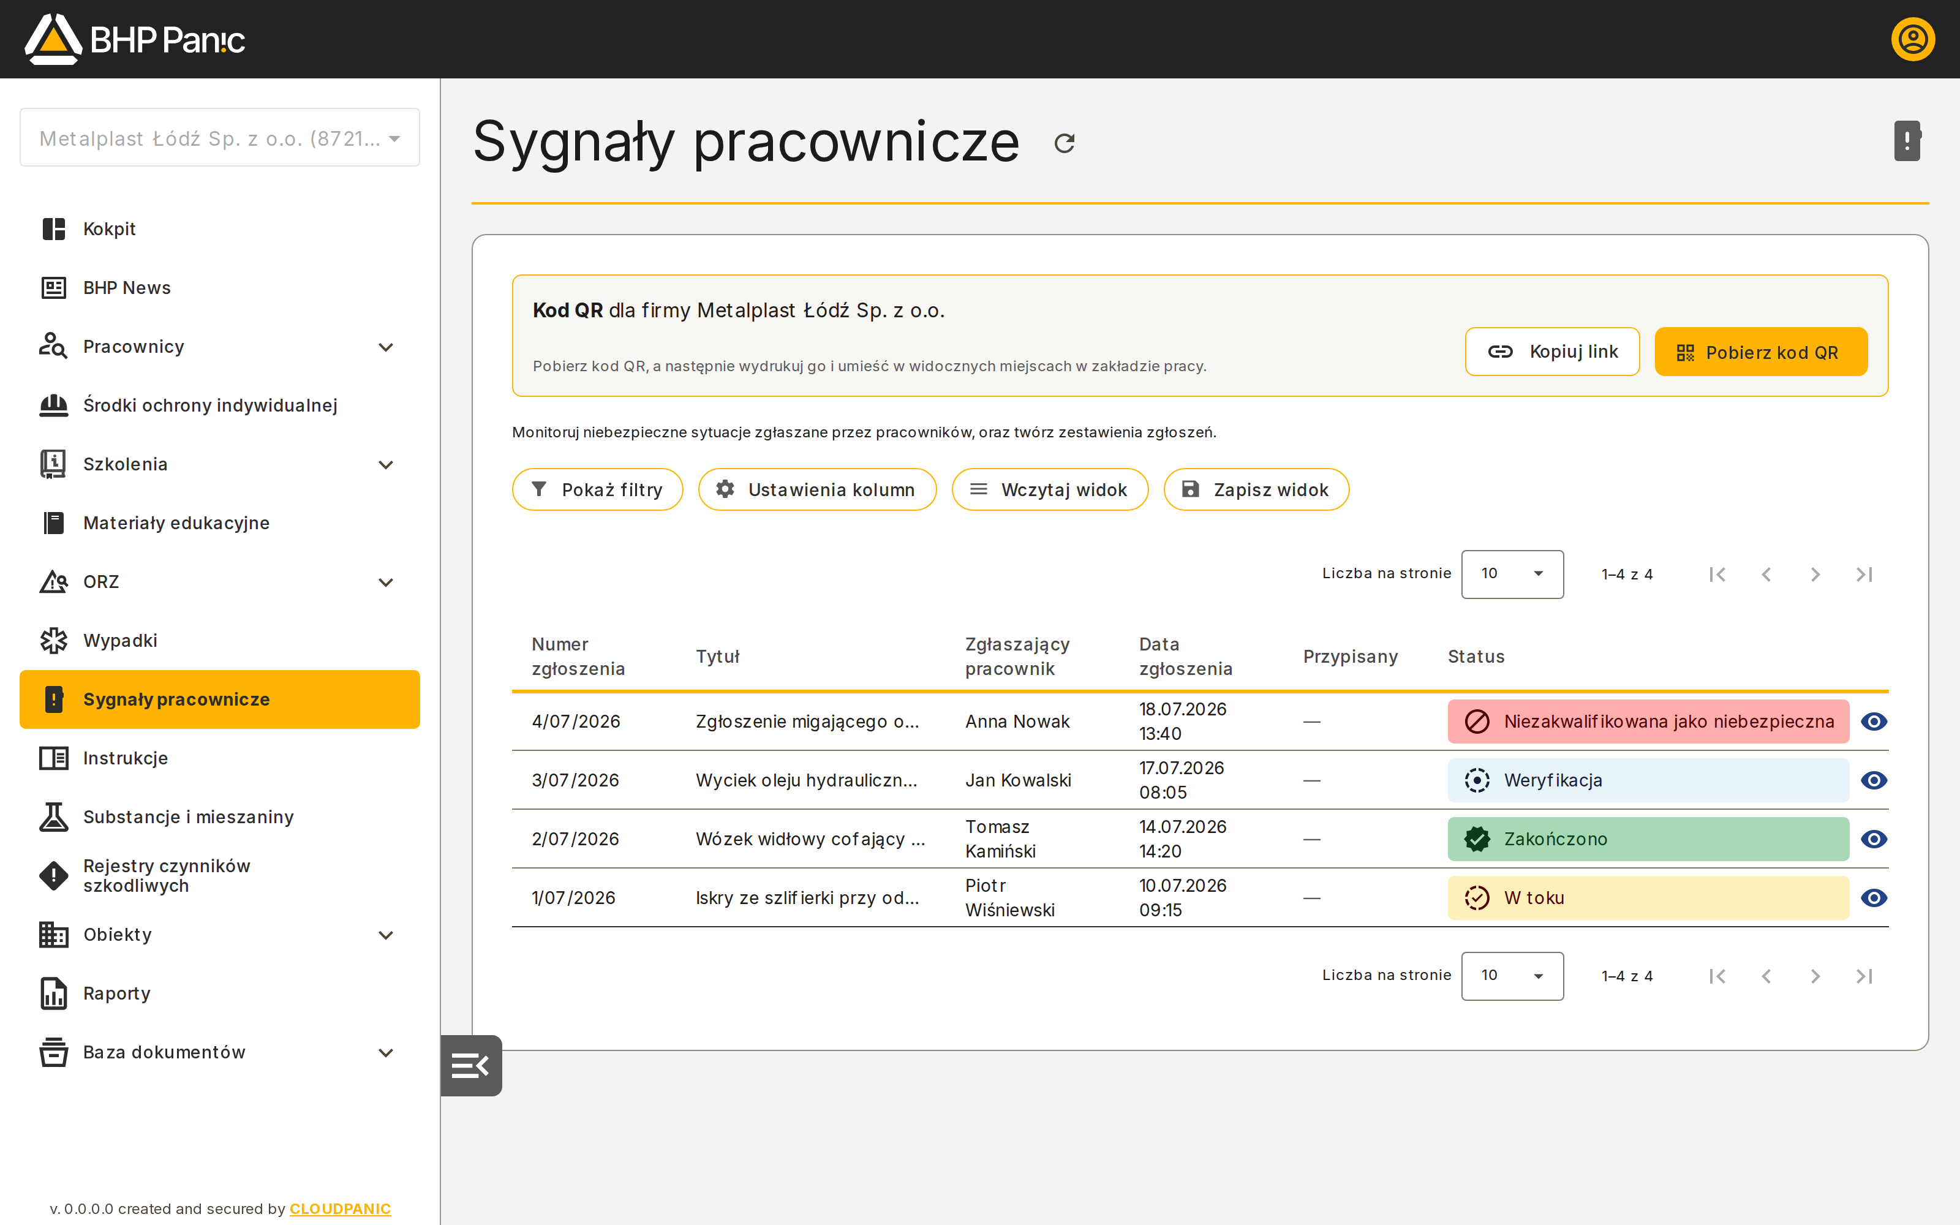1960x1225 pixels.
Task: Expand the ORZ submenu chevron
Action: tap(386, 582)
